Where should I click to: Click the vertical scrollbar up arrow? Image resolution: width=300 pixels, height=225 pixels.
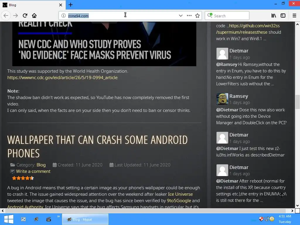point(297,24)
